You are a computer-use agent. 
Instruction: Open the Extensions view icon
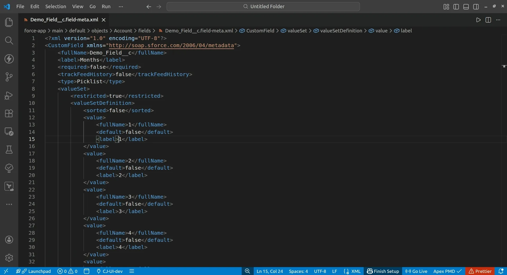[x=9, y=114]
